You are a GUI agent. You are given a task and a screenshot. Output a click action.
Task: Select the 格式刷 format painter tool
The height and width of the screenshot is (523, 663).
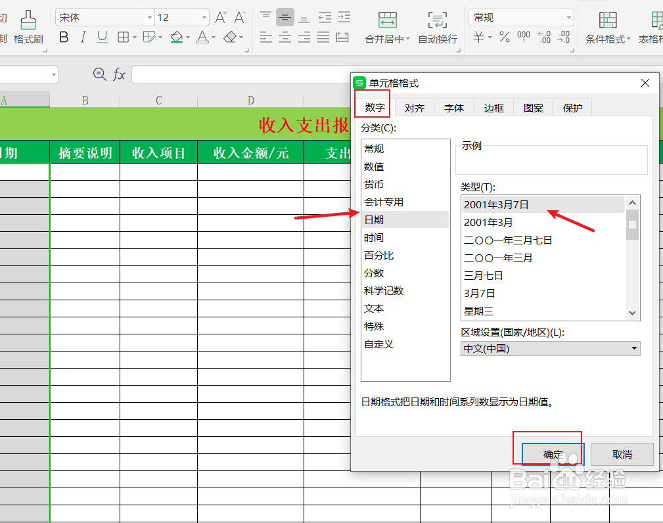28,28
